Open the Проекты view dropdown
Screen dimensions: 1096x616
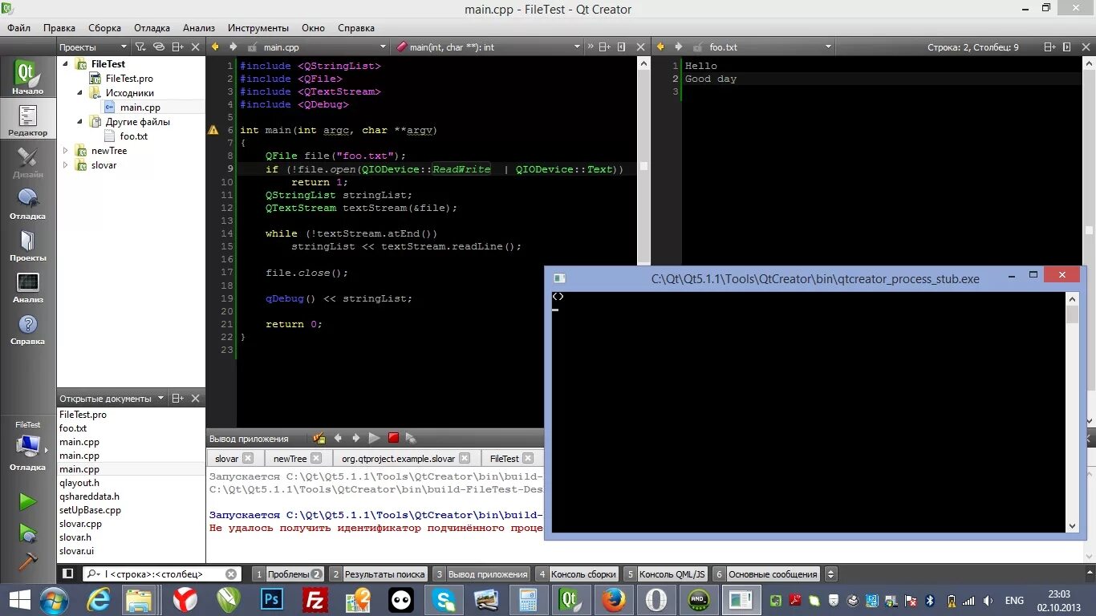tap(93, 47)
